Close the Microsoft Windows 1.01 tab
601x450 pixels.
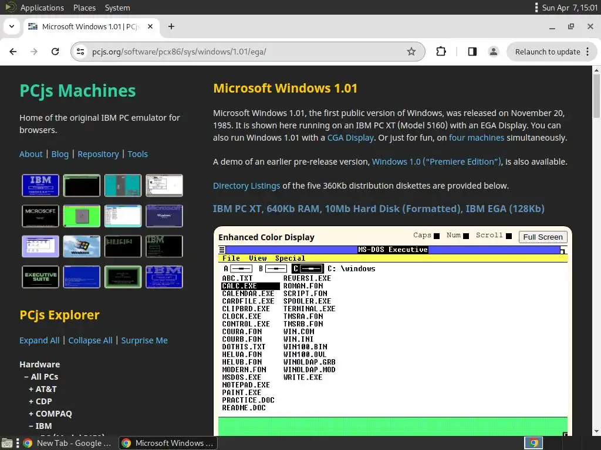click(x=150, y=26)
